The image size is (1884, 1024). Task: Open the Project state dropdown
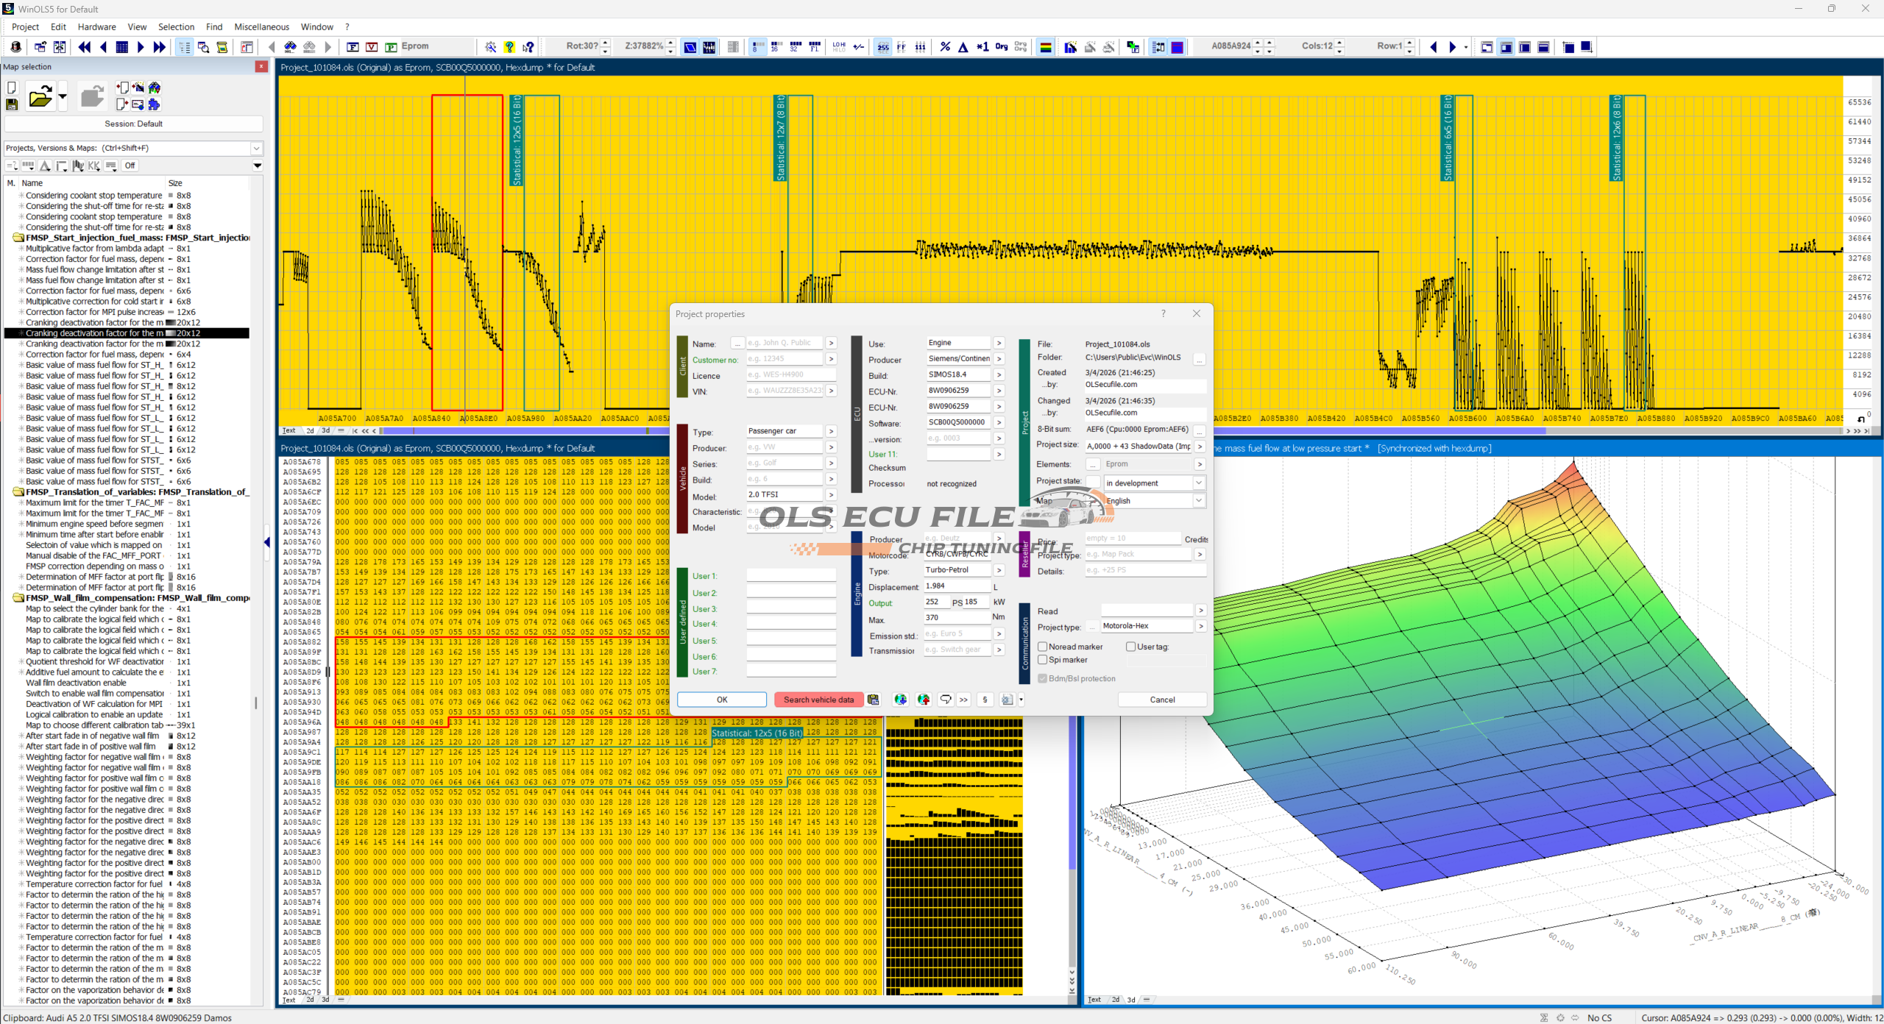[1198, 483]
